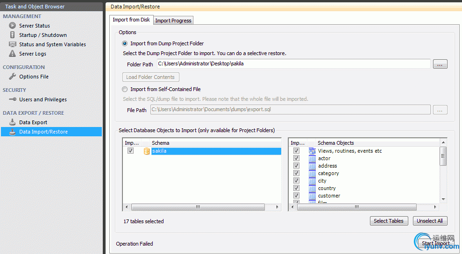
Task: Toggle the country table checkbox
Action: point(296,188)
